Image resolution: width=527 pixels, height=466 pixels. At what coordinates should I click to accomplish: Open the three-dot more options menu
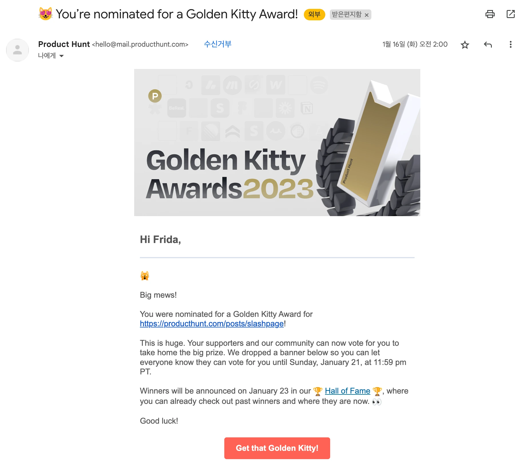tap(511, 45)
